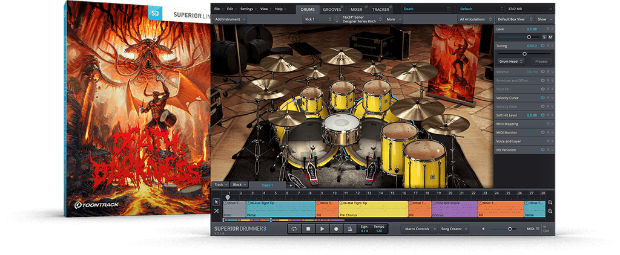Open the Edit menu
This screenshot has height=255, width=620.
tap(232, 8)
